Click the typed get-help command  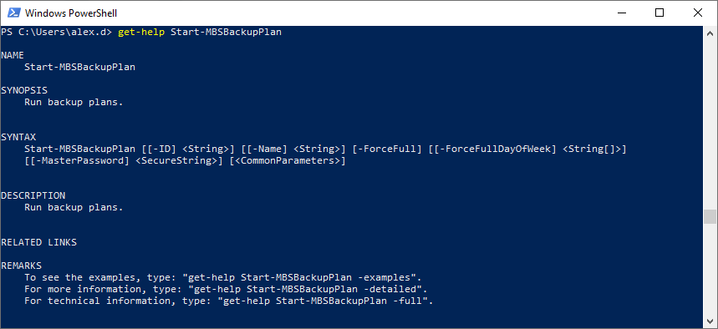click(200, 32)
